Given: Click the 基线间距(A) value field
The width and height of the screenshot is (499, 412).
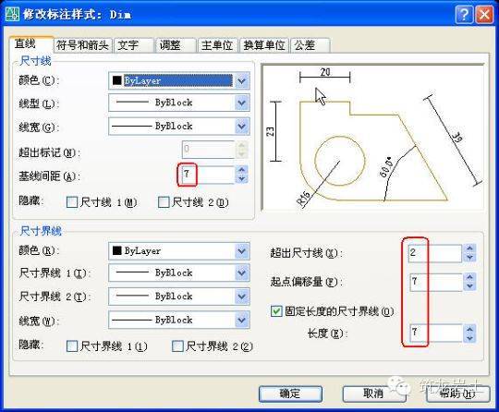Looking at the screenshot, I should coord(208,175).
